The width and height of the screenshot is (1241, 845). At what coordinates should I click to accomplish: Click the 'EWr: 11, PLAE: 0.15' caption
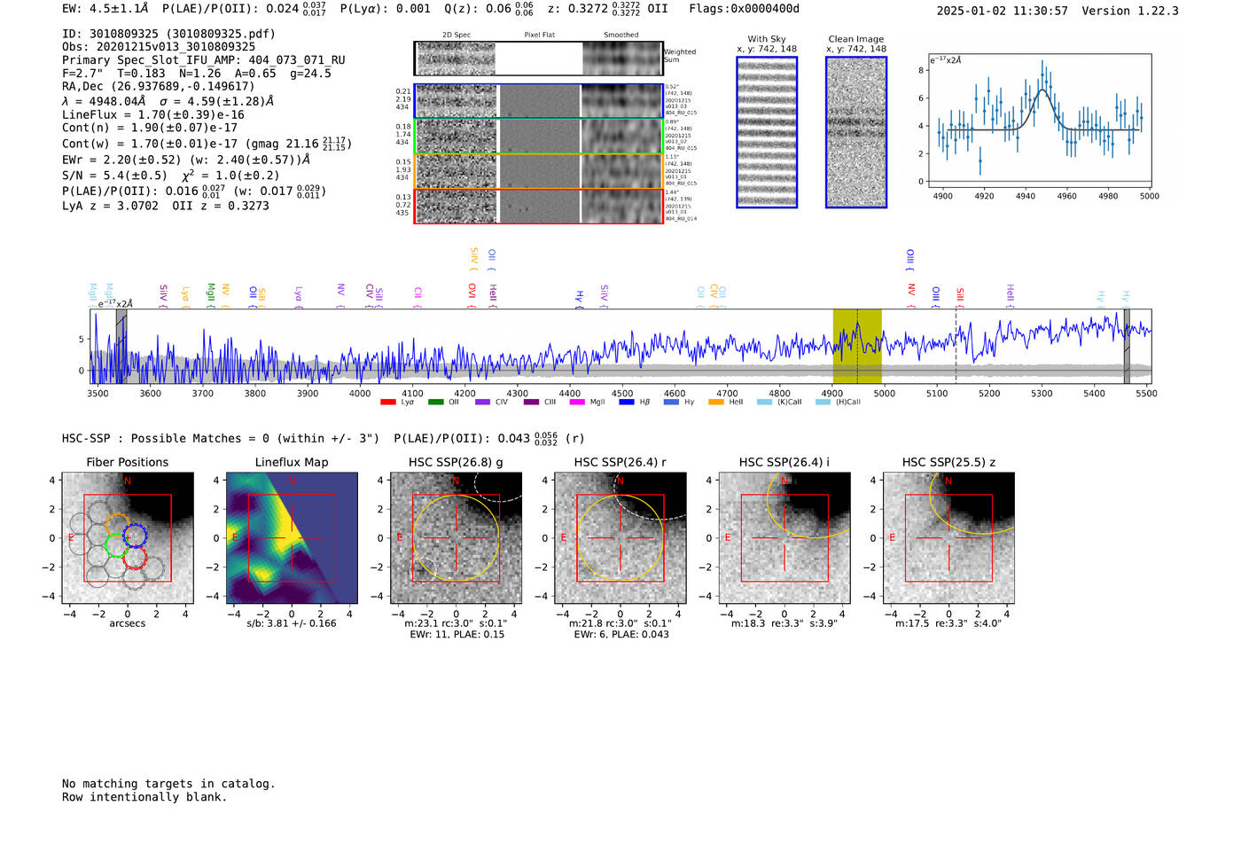[457, 634]
